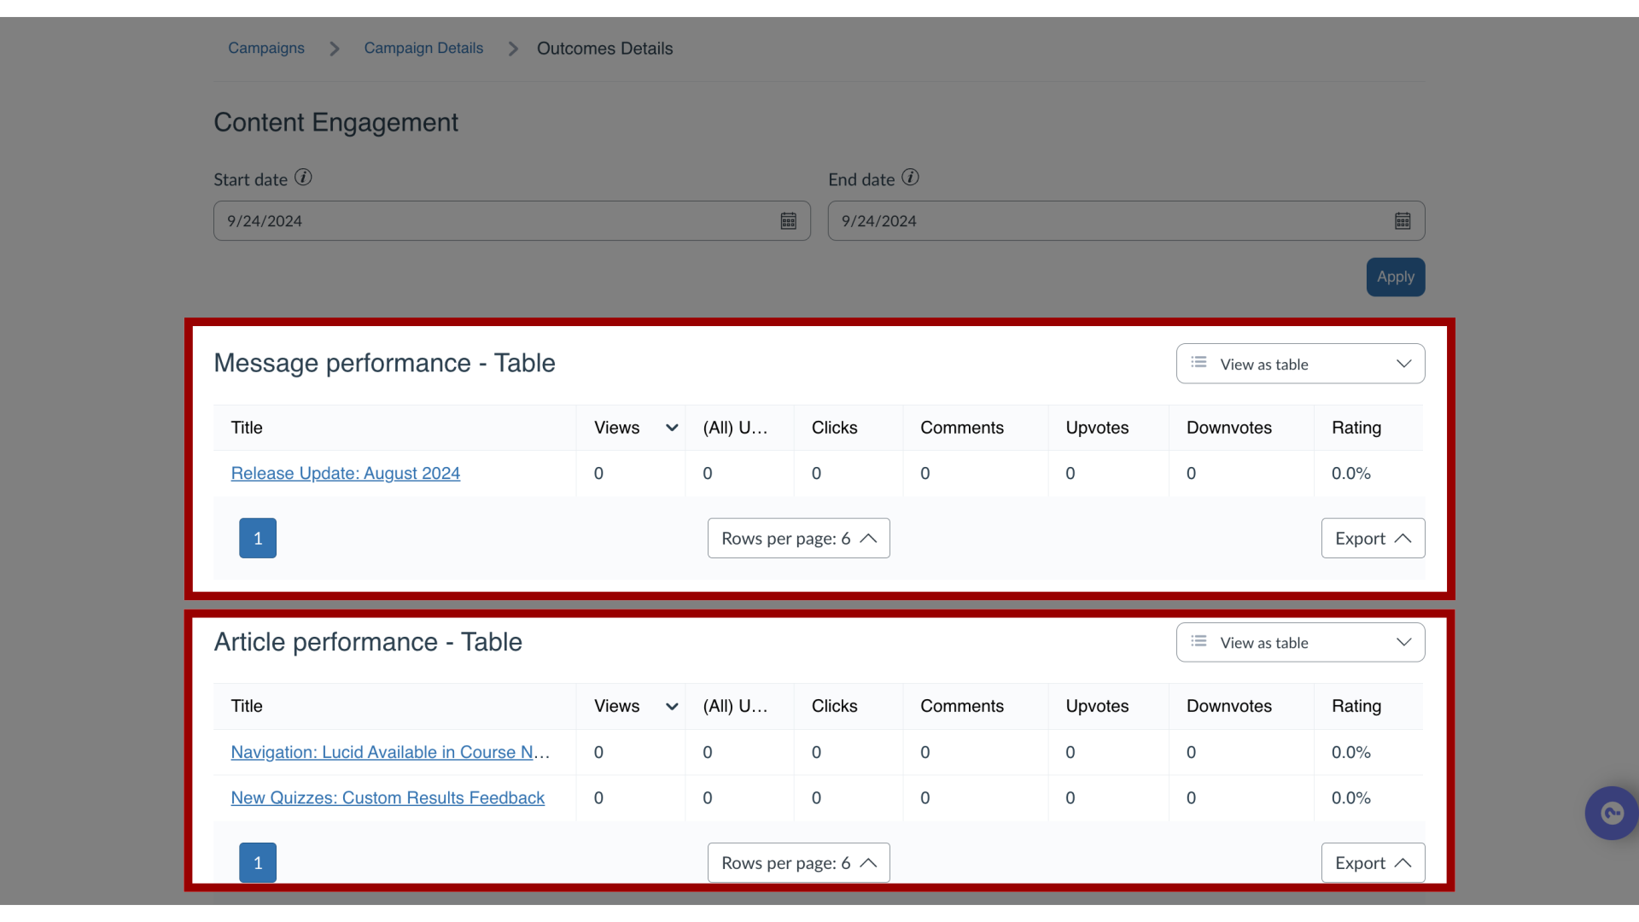Click the info icon next to Start date
Viewport: 1639px width, 922px height.
pyautogui.click(x=303, y=178)
